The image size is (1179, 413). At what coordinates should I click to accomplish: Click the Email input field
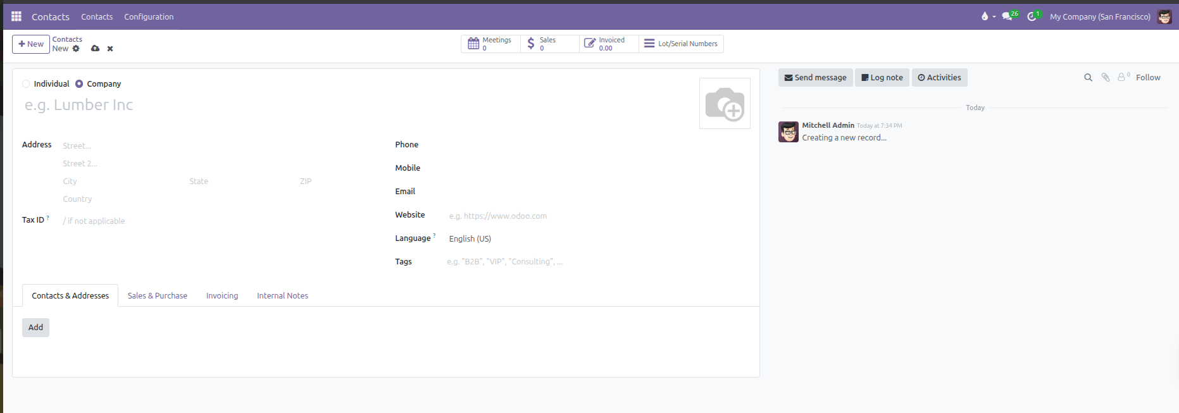coord(598,192)
